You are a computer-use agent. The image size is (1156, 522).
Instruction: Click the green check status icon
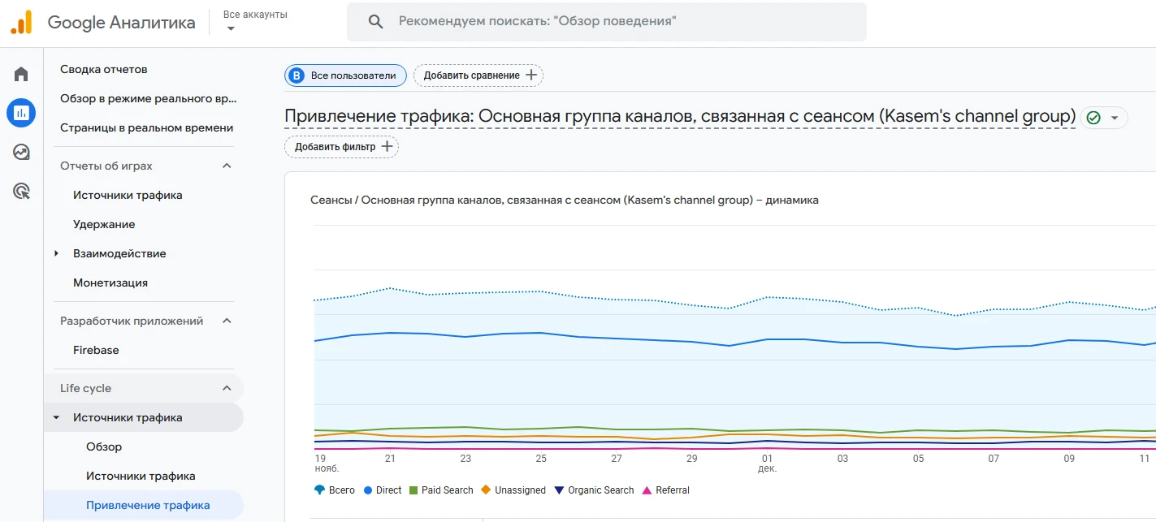1093,118
